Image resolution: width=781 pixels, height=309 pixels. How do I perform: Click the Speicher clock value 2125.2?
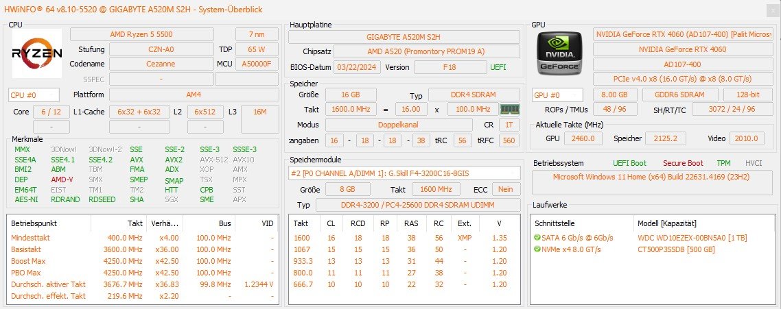click(666, 138)
